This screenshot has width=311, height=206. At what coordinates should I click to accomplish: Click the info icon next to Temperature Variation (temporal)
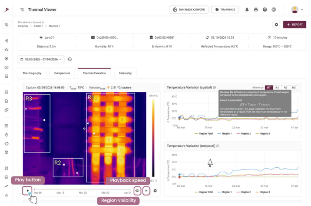(x=218, y=146)
